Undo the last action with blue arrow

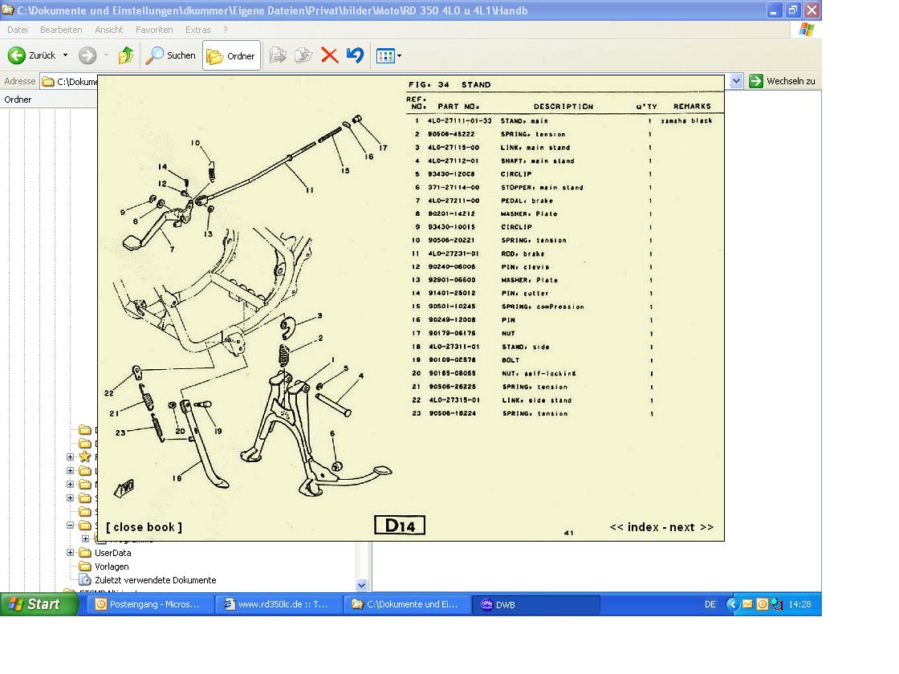(355, 55)
